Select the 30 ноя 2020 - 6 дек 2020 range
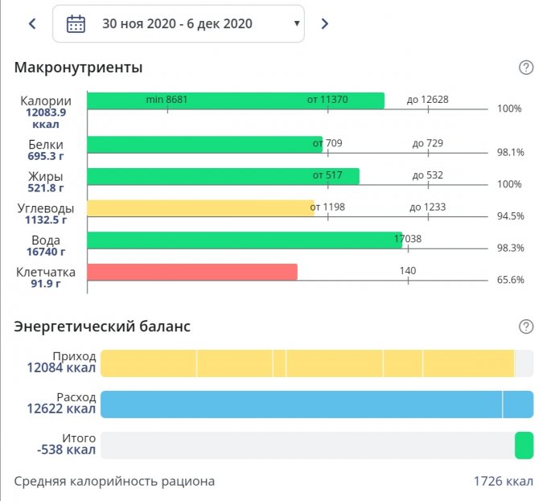This screenshot has height=501, width=547. point(177,23)
